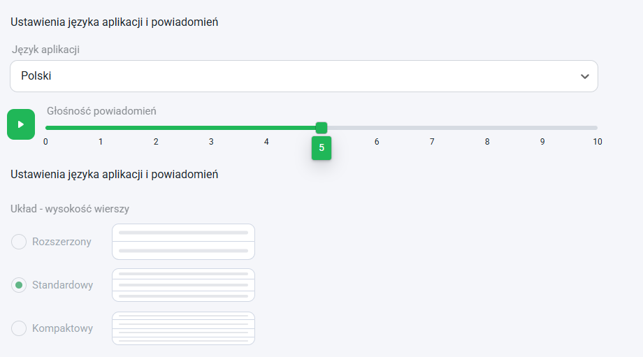643x357 pixels.
Task: Click the Kompaktowy label text
Action: coord(63,328)
